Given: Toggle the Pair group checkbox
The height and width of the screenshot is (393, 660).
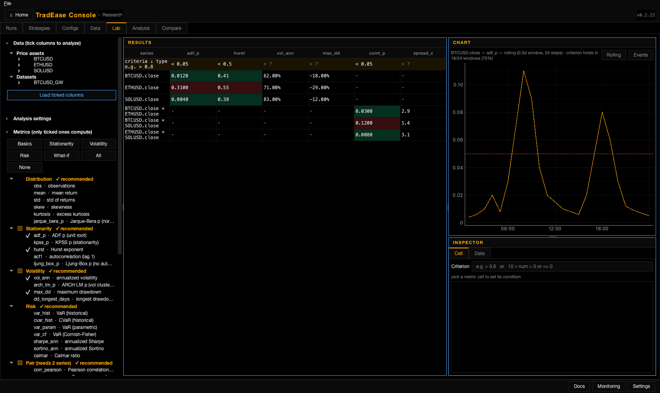Looking at the screenshot, I should point(20,363).
